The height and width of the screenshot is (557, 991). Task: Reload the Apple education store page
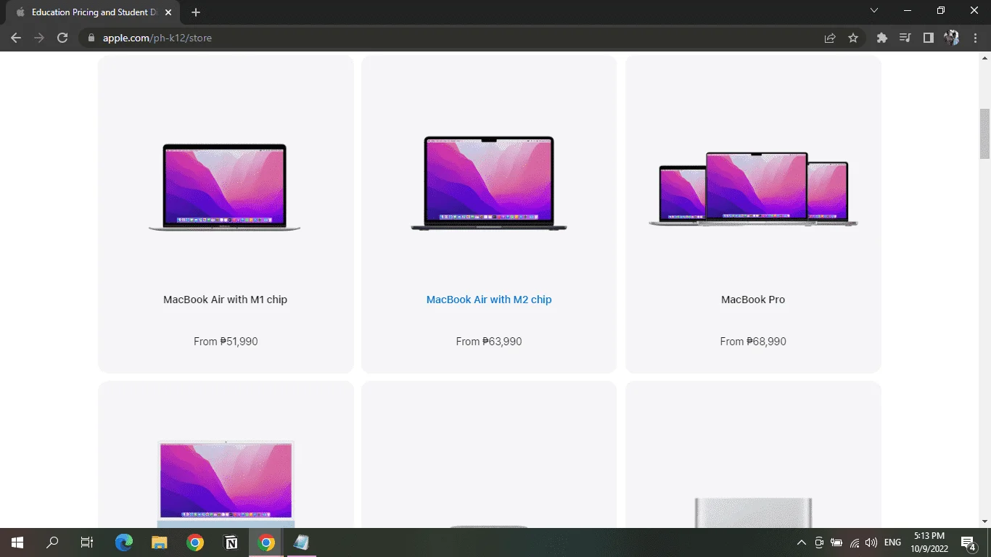click(62, 38)
